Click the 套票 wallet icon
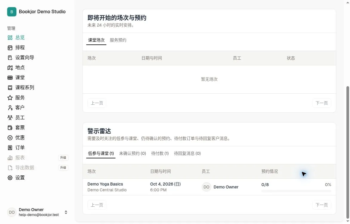This screenshot has width=350, height=224. [10, 128]
